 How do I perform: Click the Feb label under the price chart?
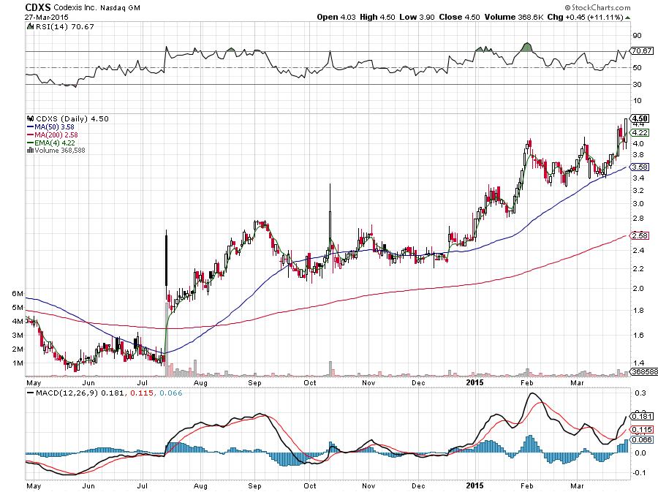(x=526, y=382)
